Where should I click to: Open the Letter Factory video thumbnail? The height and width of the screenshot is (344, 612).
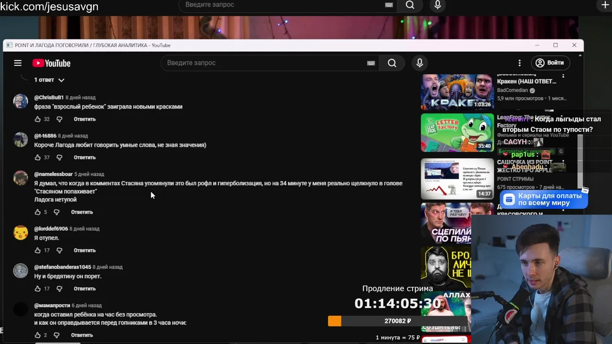coord(458,132)
